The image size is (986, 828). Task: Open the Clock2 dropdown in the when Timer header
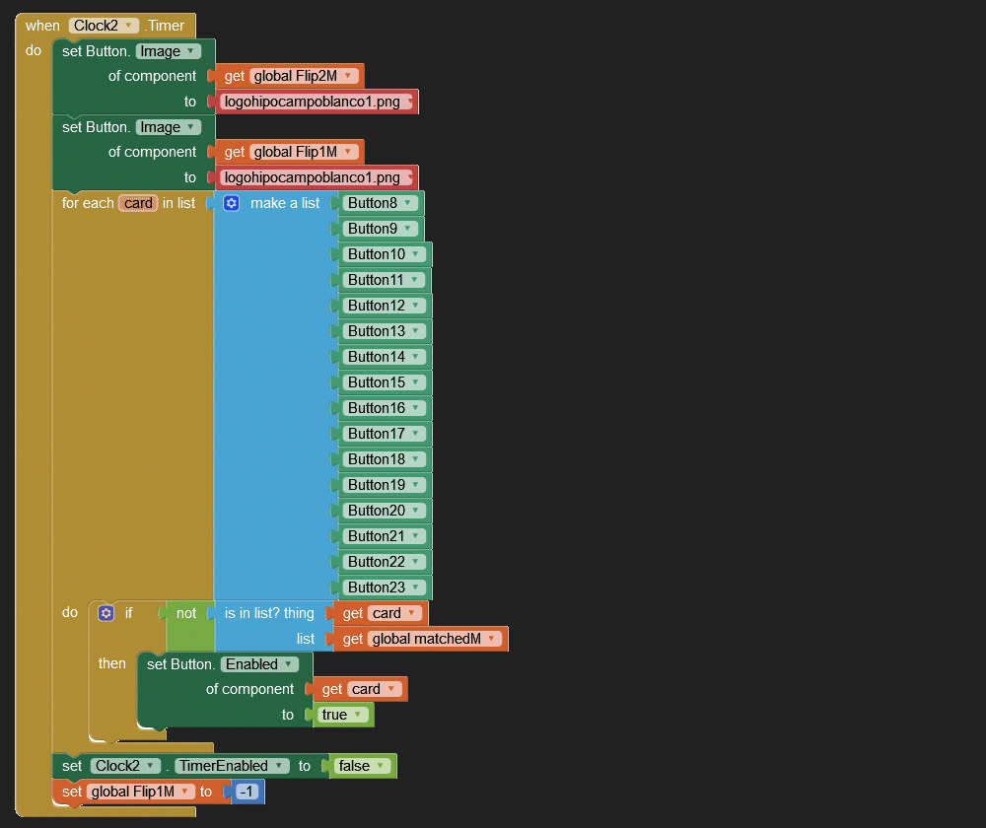click(x=128, y=26)
